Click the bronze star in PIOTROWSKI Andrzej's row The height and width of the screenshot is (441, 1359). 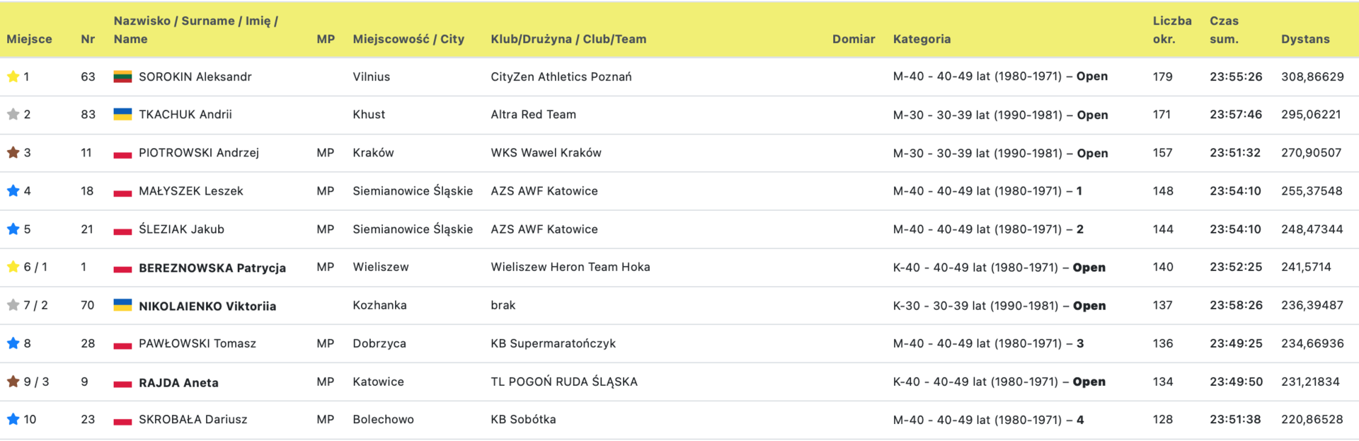pyautogui.click(x=13, y=153)
